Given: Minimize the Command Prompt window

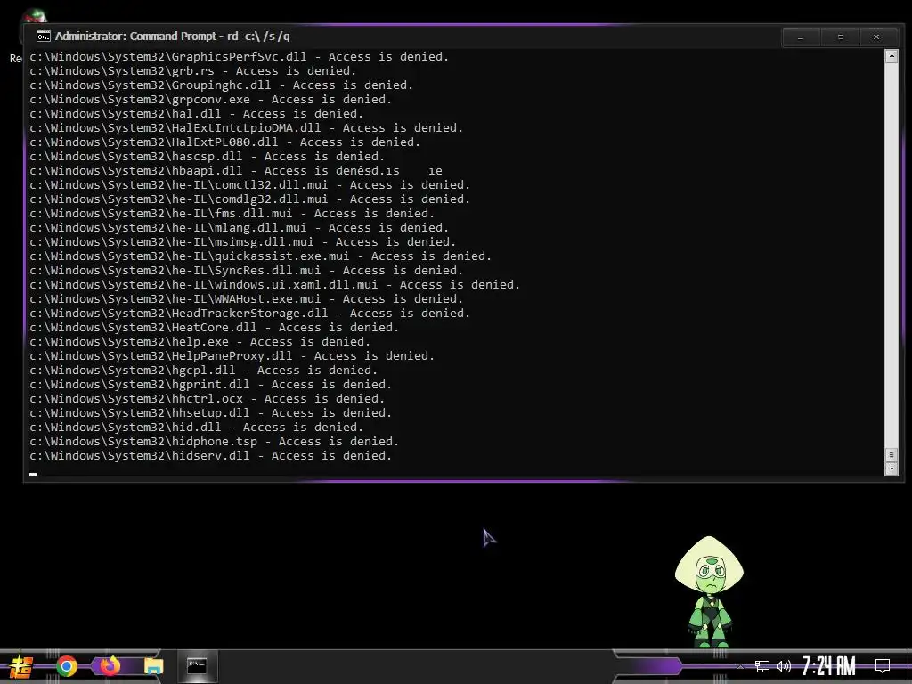Looking at the screenshot, I should (801, 37).
